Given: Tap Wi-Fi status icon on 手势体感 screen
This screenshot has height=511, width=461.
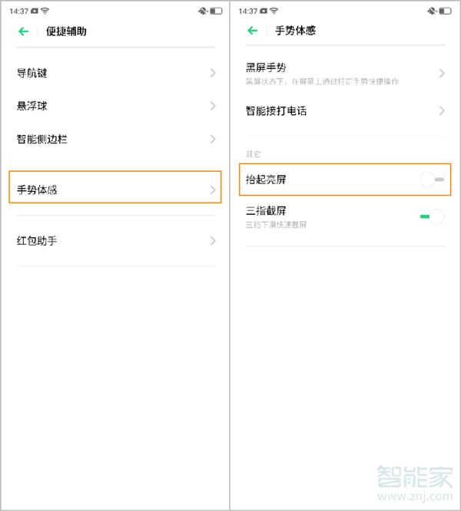Looking at the screenshot, I should [x=275, y=12].
